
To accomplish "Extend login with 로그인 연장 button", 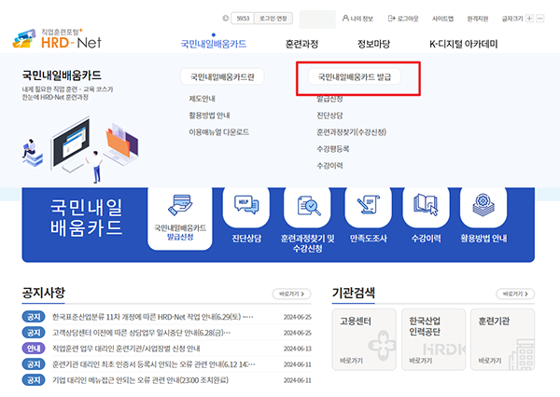I will [273, 19].
